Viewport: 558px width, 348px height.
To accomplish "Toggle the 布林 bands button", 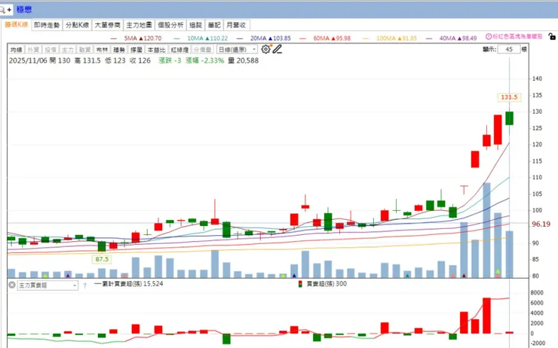I will pos(102,50).
